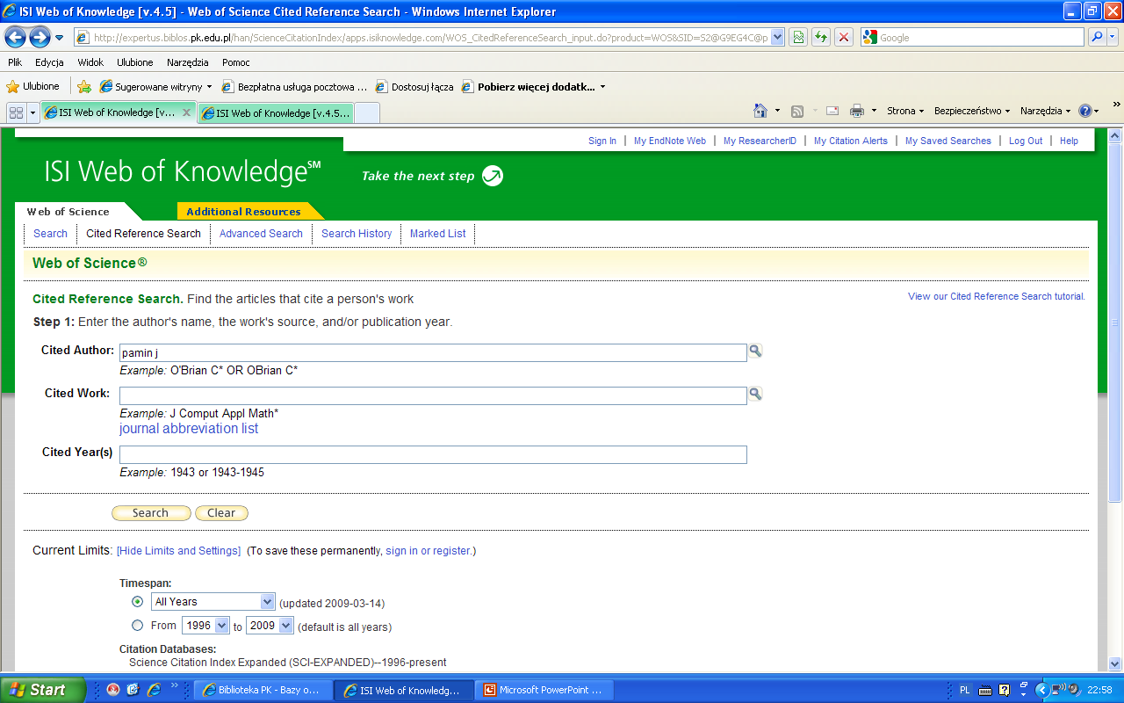Screen dimensions: 1124x703
Task: Click the Log Out link
Action: tap(1026, 141)
